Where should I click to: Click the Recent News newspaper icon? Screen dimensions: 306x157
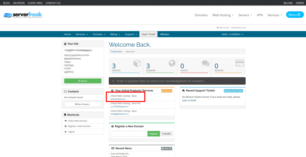click(113, 148)
